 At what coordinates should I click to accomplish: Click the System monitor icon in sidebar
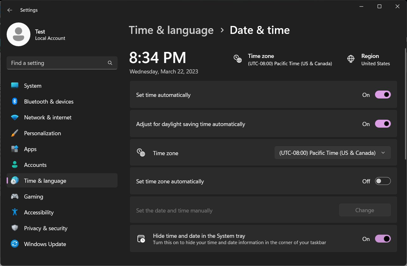[15, 85]
